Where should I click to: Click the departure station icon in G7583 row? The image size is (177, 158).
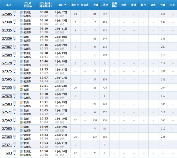[21, 102]
